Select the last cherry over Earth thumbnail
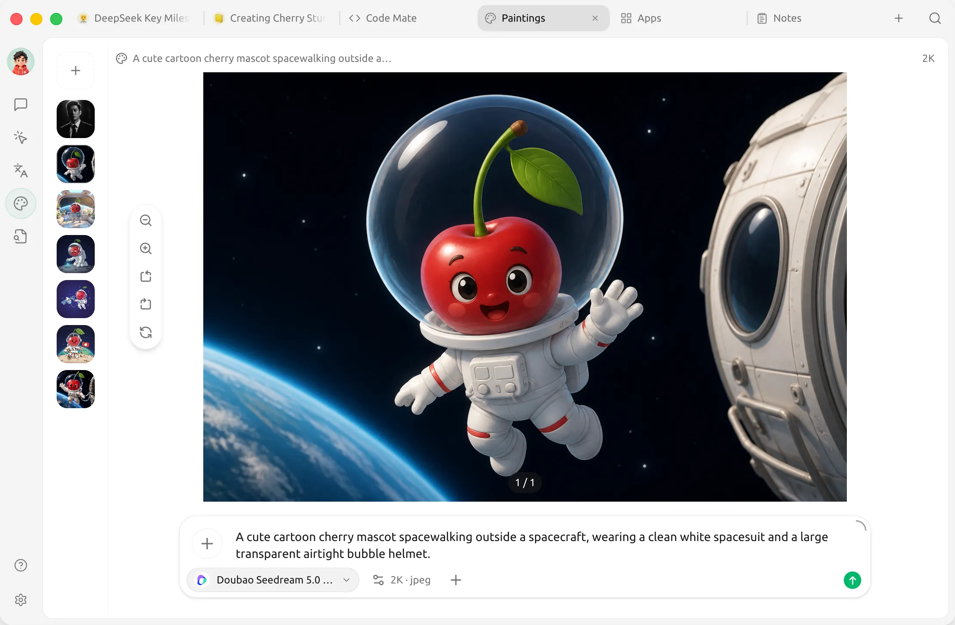Viewport: 955px width, 625px height. (x=76, y=389)
